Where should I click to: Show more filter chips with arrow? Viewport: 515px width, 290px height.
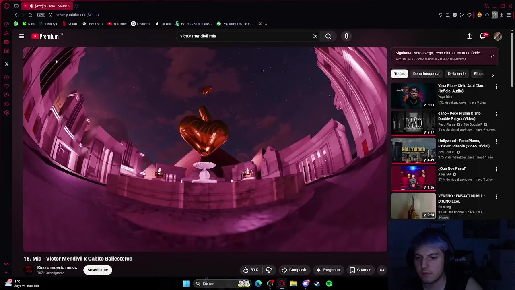coord(492,75)
